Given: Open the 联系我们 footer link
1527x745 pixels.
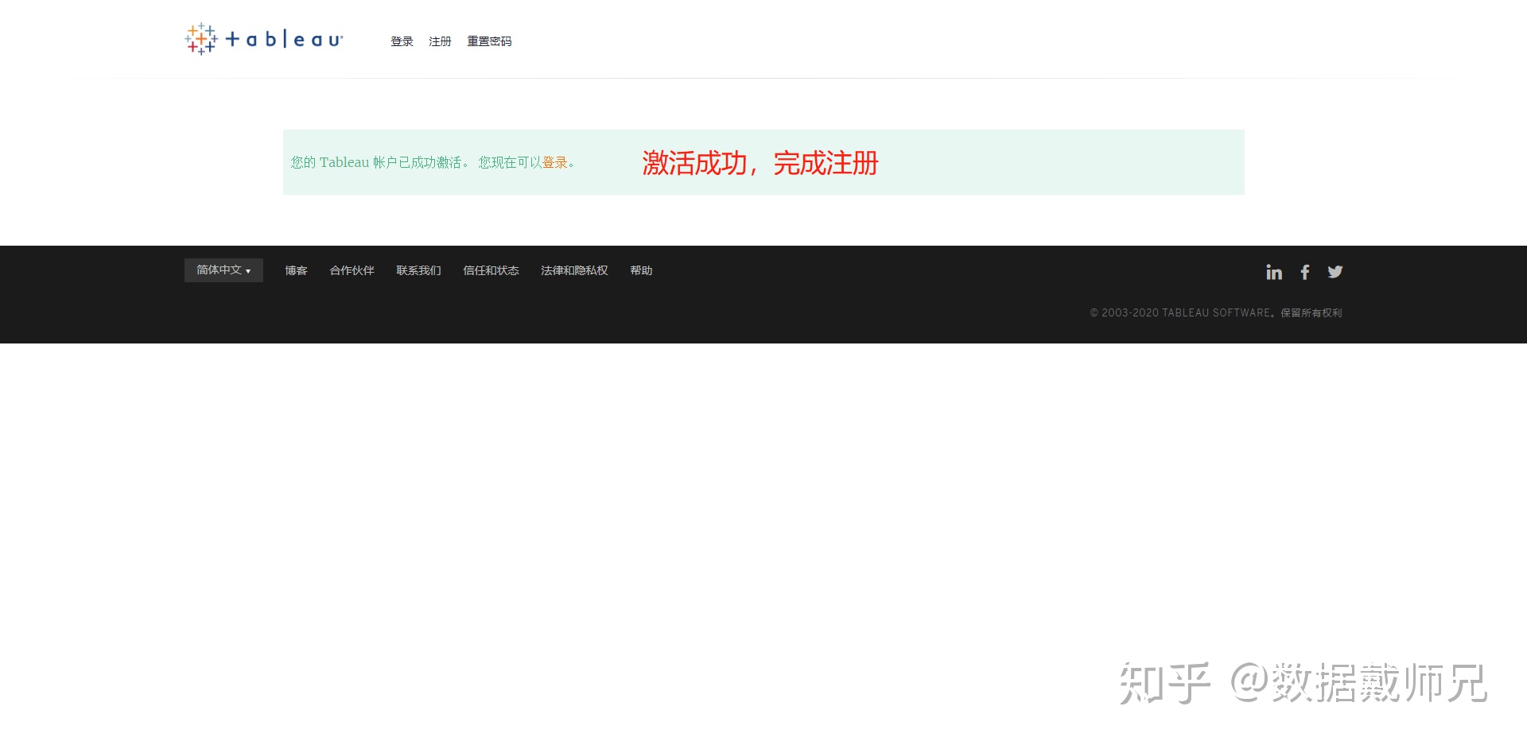Looking at the screenshot, I should tap(418, 270).
